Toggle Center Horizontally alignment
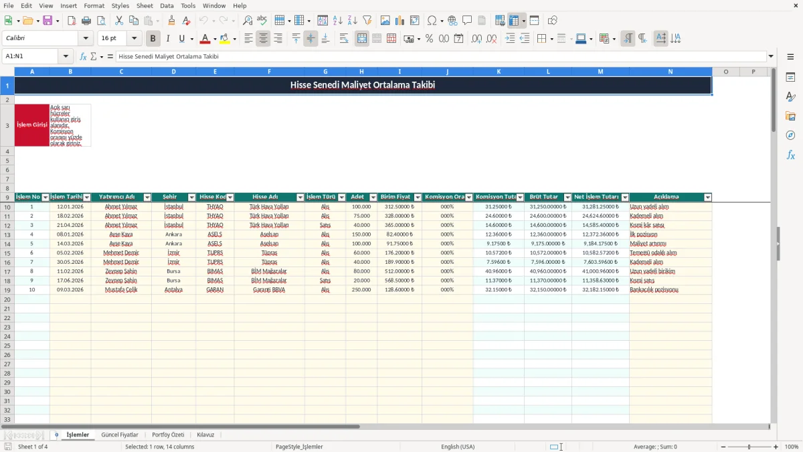Image resolution: width=803 pixels, height=452 pixels. (x=263, y=39)
